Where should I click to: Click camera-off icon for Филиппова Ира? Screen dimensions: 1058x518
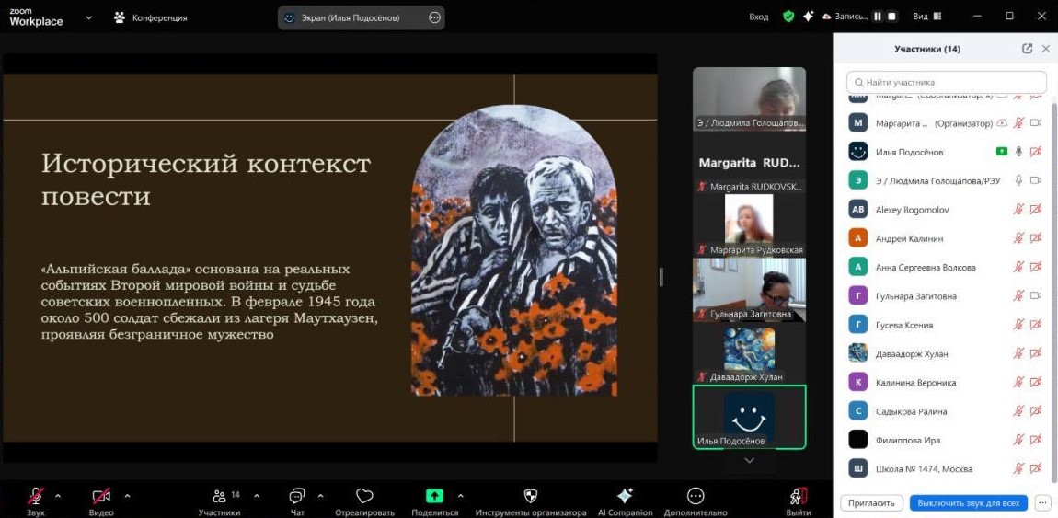click(1036, 440)
